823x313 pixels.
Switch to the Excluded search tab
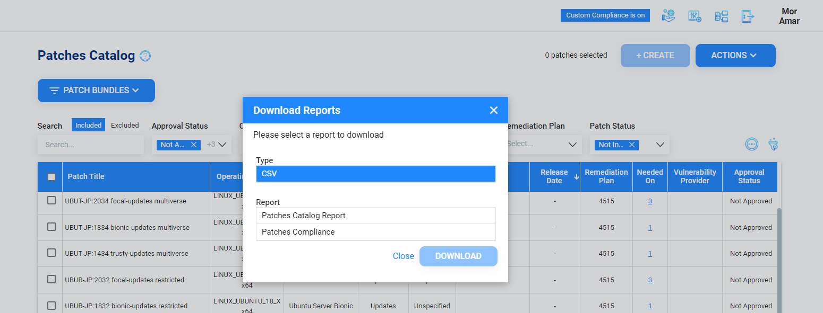[x=124, y=124]
